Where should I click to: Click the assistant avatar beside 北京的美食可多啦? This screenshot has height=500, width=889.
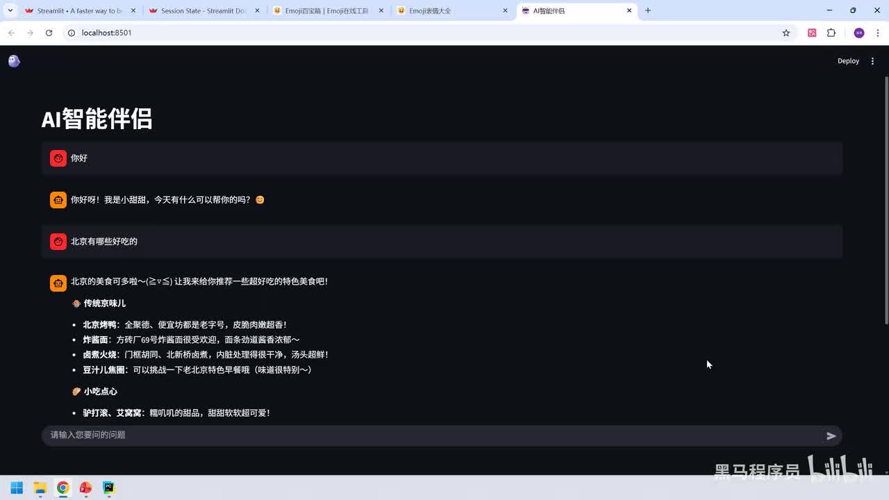(x=58, y=283)
